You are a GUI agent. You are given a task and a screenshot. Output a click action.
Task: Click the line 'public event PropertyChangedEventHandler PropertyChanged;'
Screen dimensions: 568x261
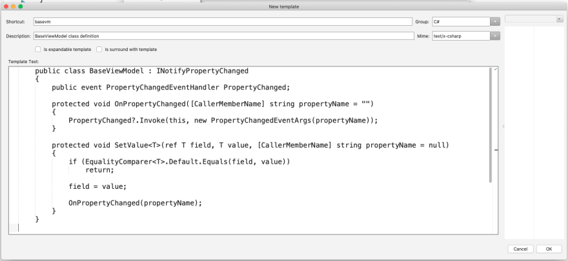pyautogui.click(x=171, y=88)
